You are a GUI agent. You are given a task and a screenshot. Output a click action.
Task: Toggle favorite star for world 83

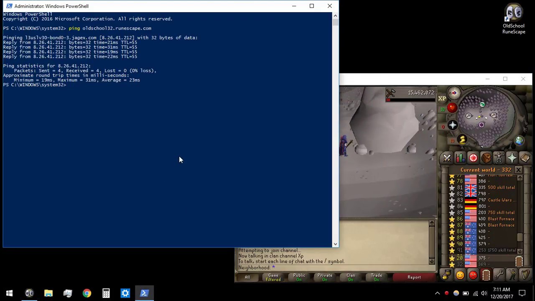452,200
